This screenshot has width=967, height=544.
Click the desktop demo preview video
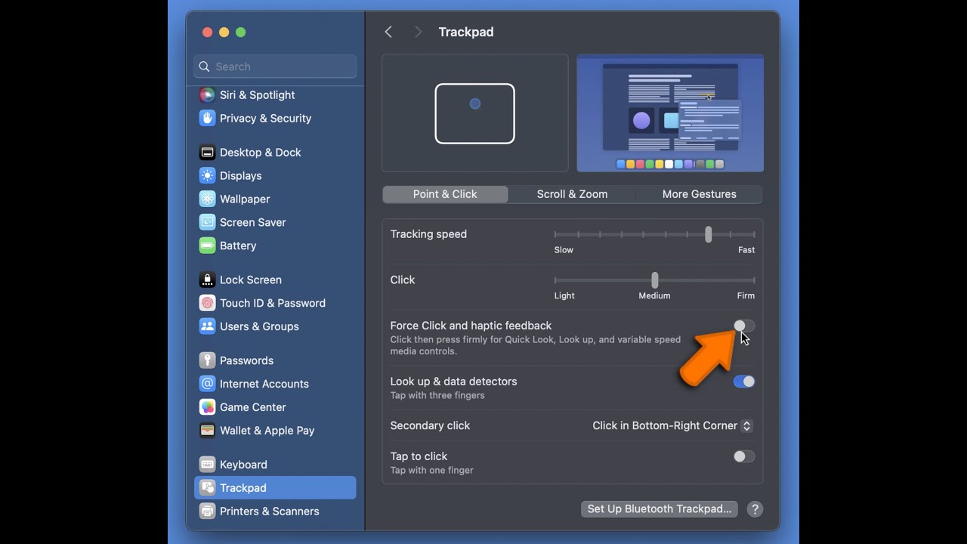coord(670,113)
